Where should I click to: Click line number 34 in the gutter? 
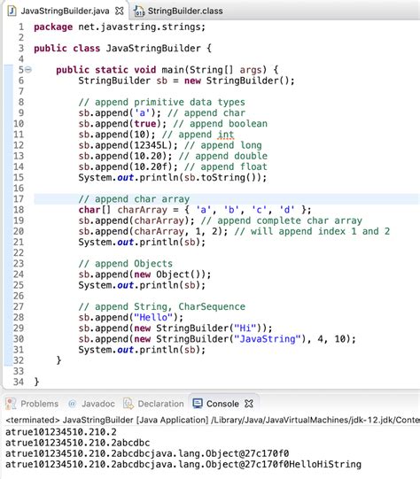(x=19, y=382)
